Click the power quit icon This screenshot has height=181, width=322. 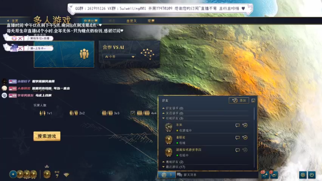(312, 175)
